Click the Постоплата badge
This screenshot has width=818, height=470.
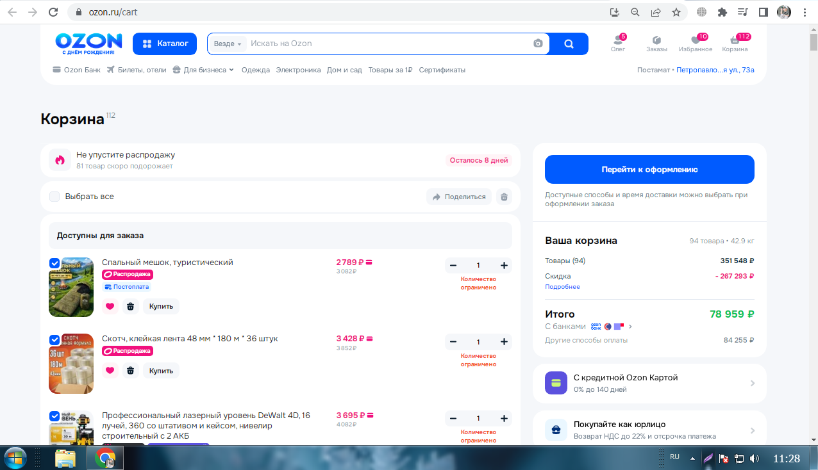click(x=127, y=287)
